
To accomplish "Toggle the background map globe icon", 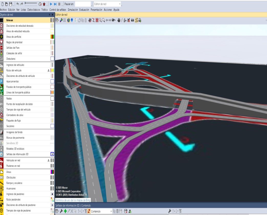I will 68,20.
